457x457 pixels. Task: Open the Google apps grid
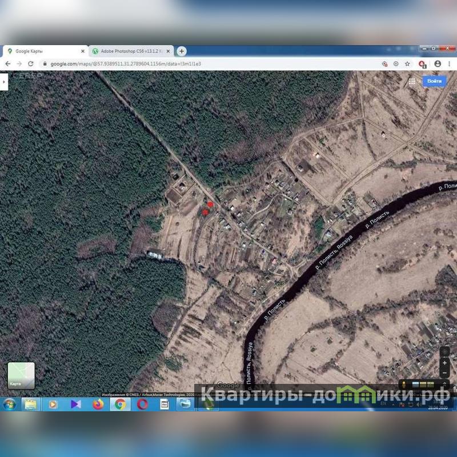(412, 81)
